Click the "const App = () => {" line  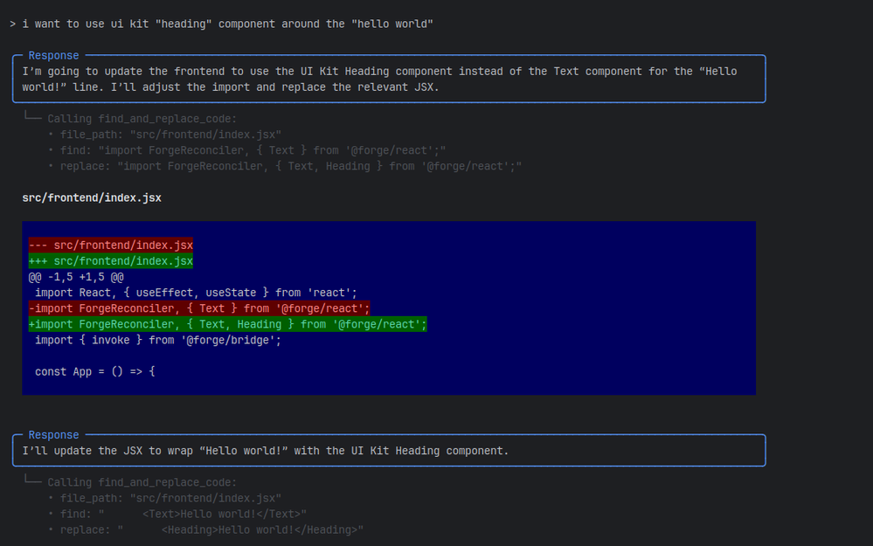pos(94,371)
